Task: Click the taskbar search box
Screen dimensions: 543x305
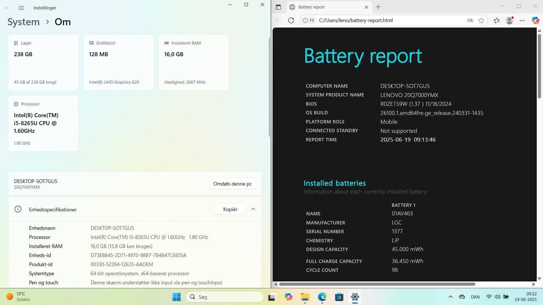Action: (x=224, y=297)
